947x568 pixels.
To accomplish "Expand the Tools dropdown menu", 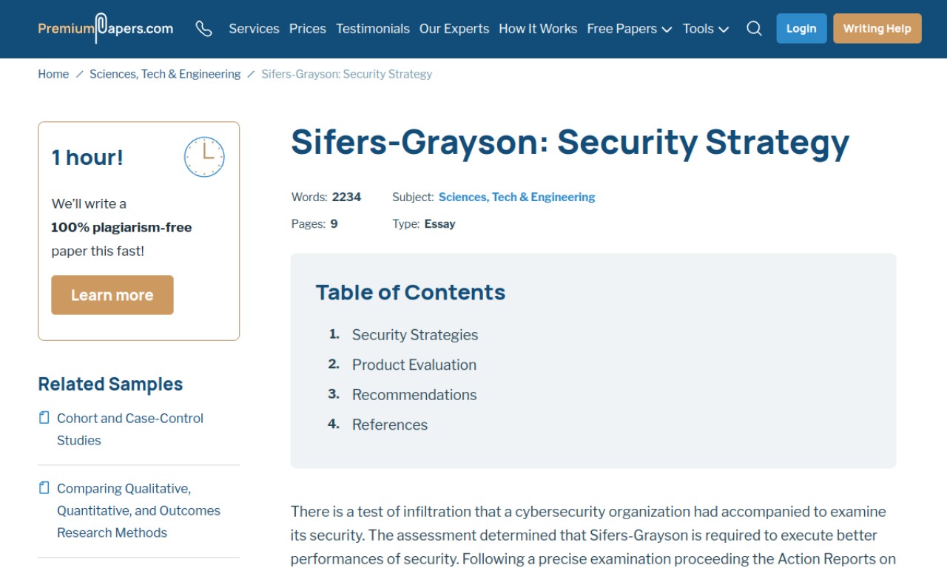I will tap(706, 29).
